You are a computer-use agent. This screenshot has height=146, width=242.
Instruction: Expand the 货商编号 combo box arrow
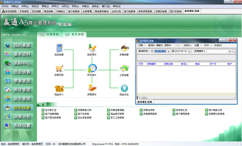point(230,51)
